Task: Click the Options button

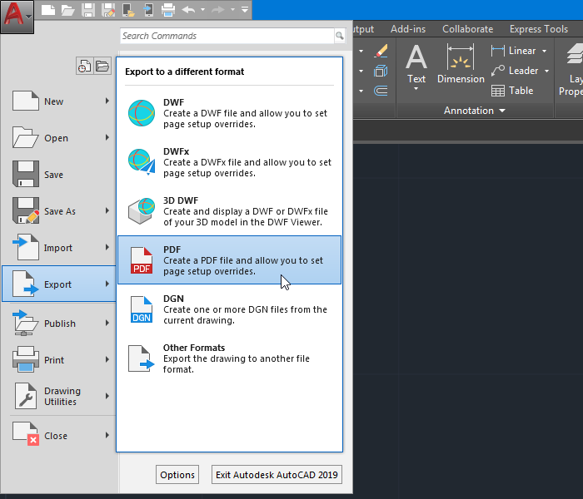Action: click(177, 475)
